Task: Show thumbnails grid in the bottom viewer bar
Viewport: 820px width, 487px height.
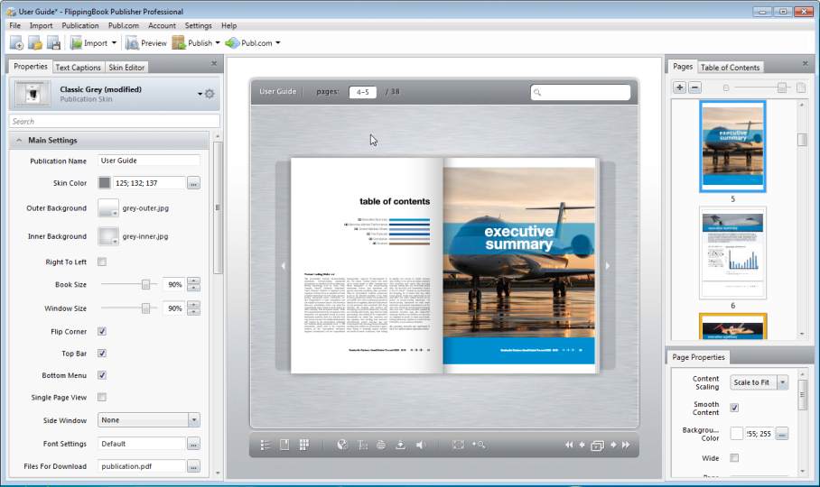Action: (304, 445)
